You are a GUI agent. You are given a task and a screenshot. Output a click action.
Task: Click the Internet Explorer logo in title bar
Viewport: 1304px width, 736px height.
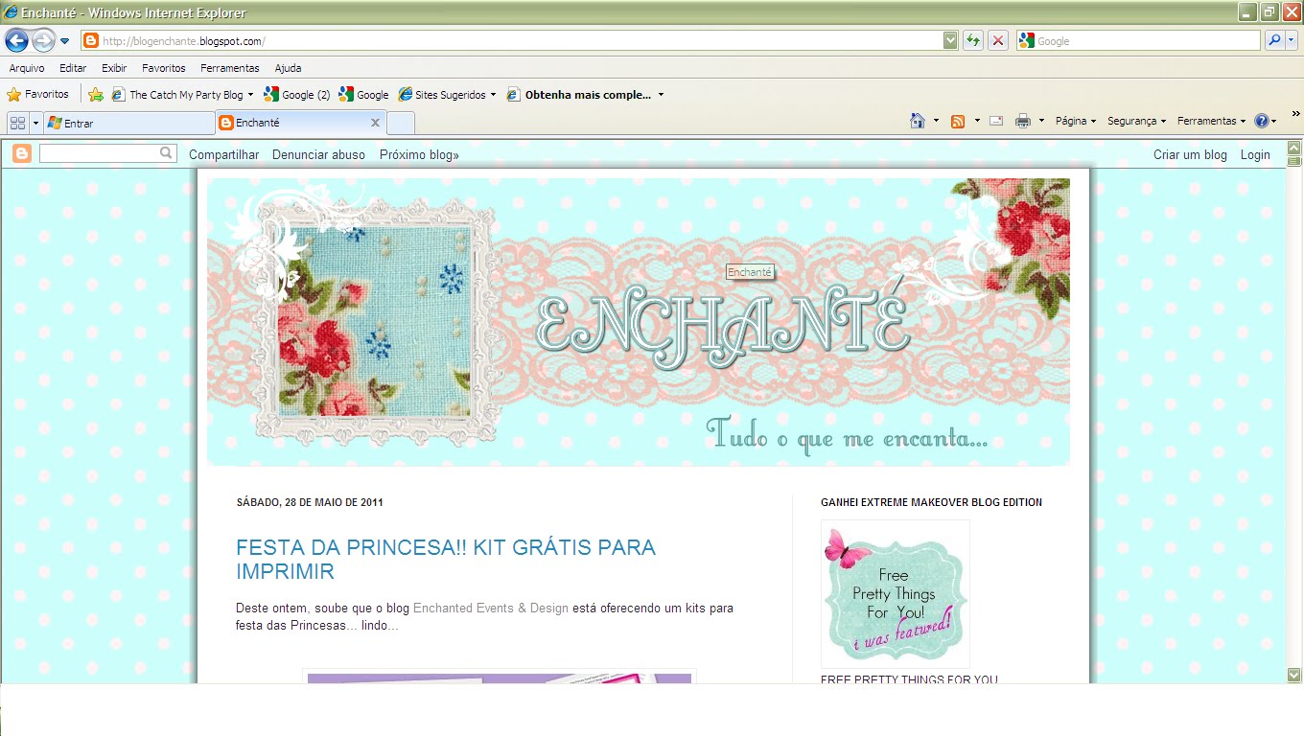[x=11, y=12]
